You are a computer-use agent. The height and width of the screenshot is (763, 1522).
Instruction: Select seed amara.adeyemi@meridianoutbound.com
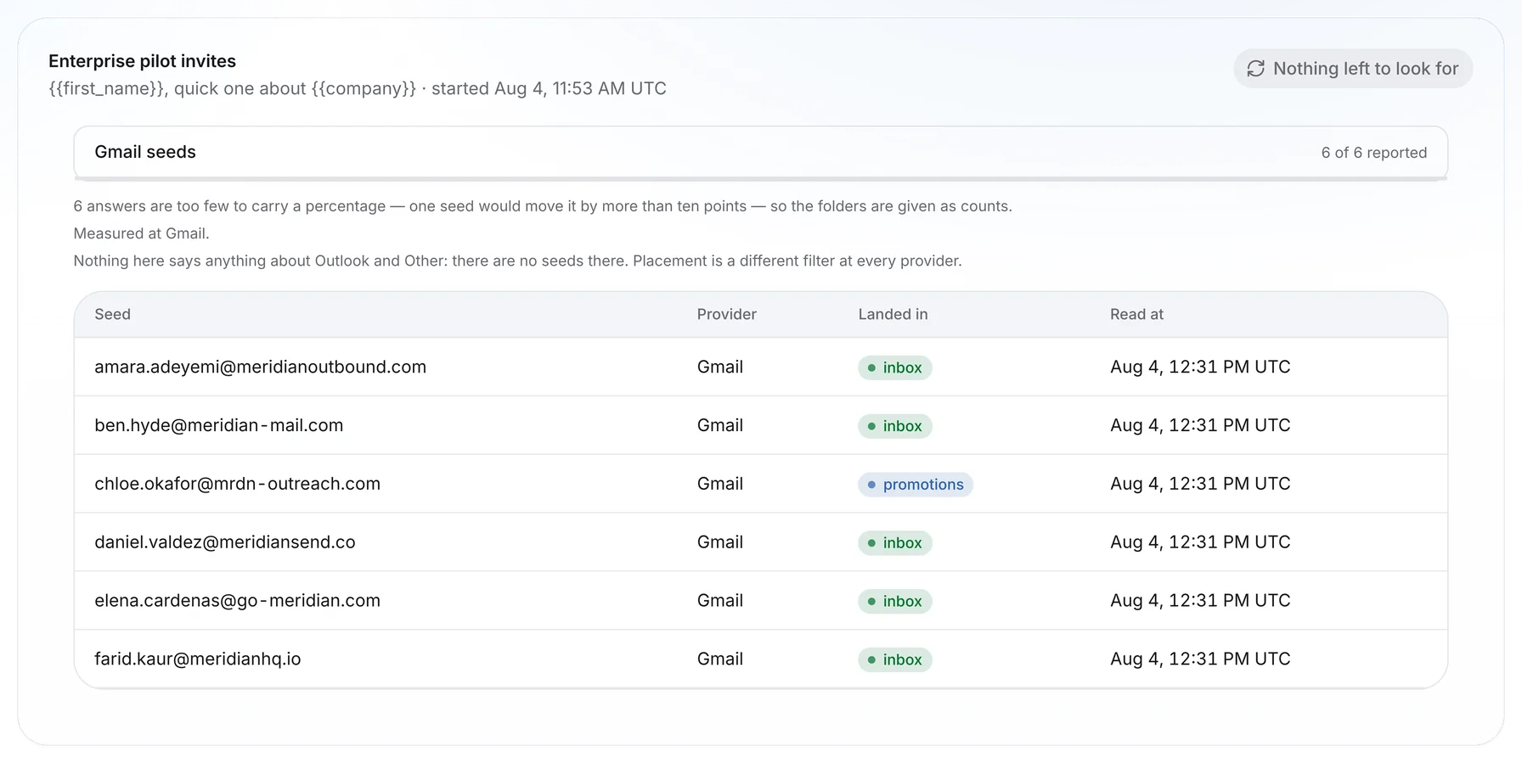pos(260,367)
